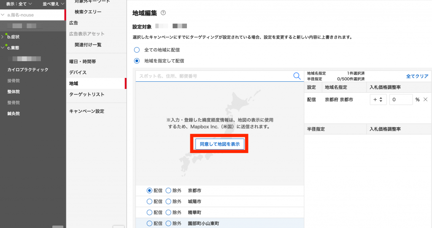
Task: Click the 全てクリア link
Action: point(417,76)
